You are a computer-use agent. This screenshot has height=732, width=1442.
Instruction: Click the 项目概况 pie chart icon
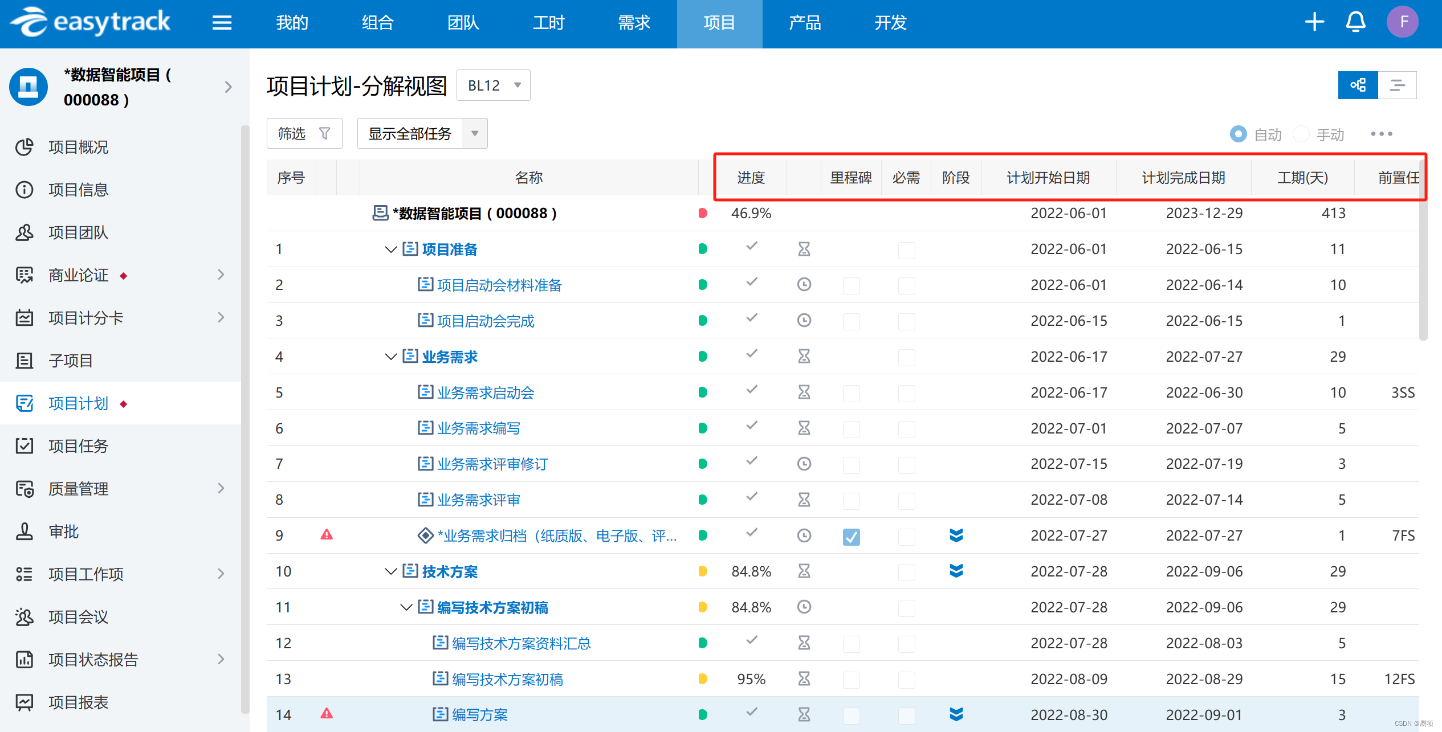[x=25, y=147]
